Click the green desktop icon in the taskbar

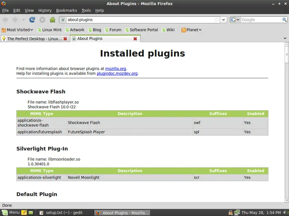31,213
